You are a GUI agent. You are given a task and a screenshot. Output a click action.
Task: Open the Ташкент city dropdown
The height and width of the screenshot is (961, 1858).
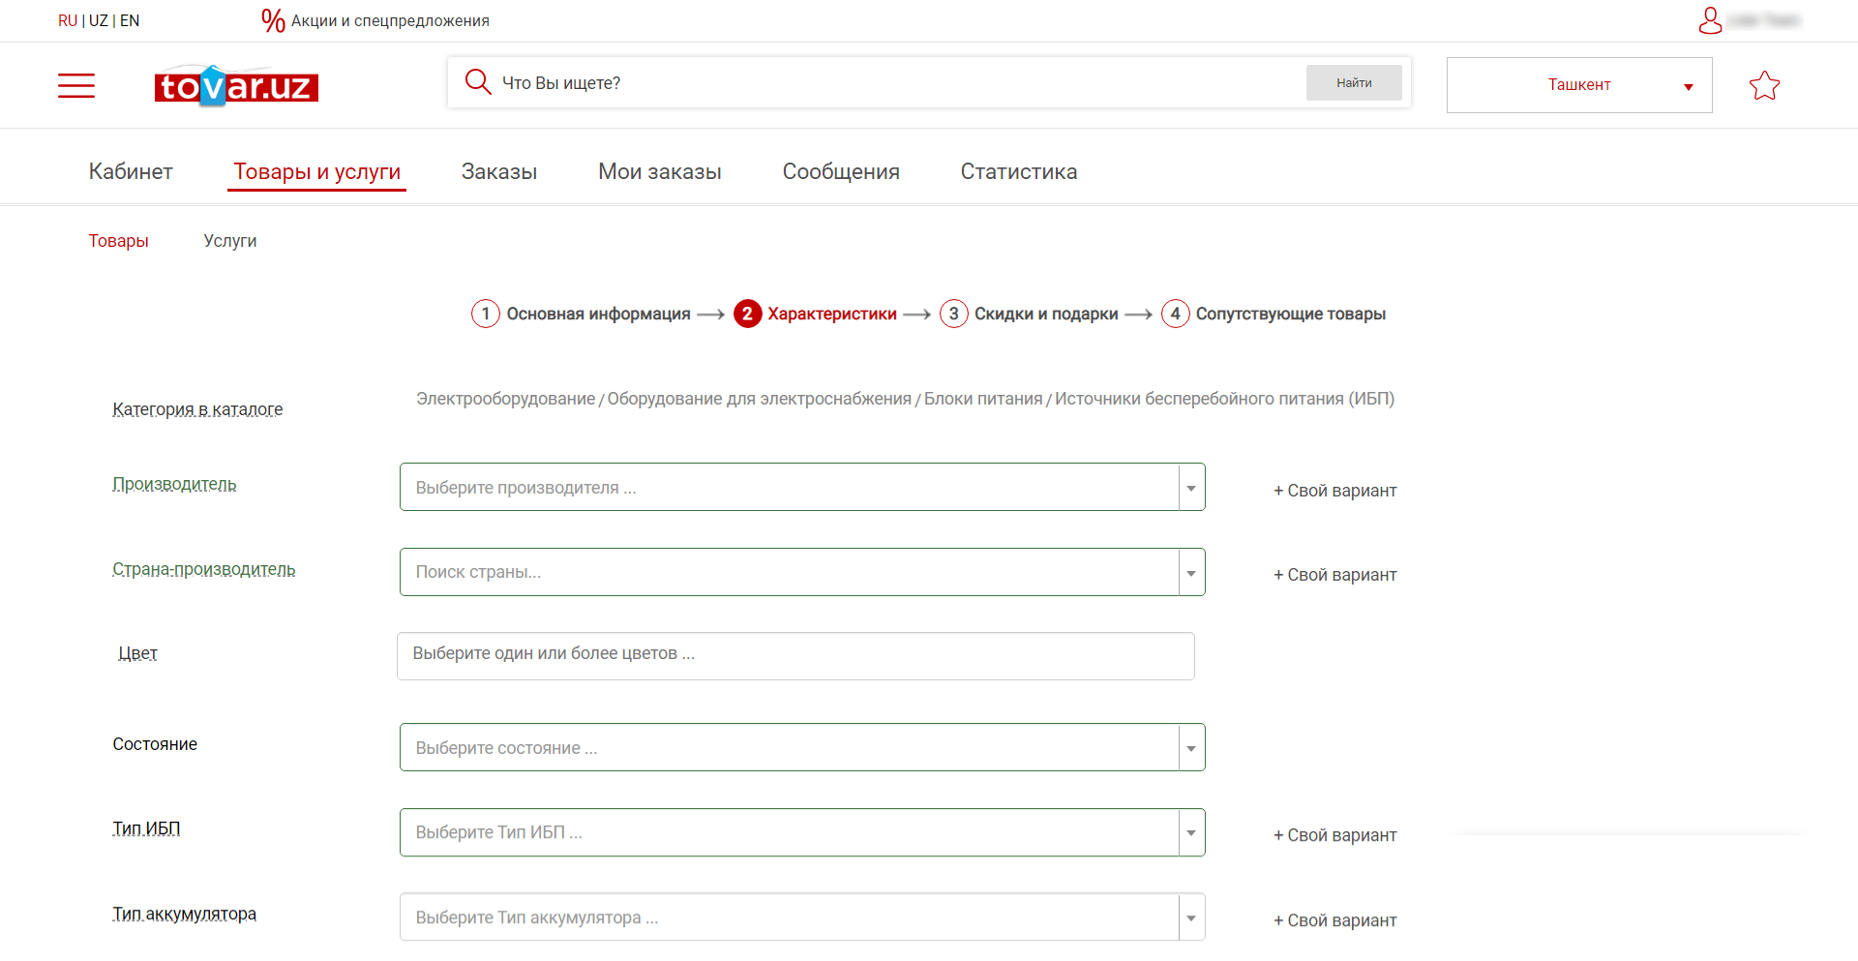pyautogui.click(x=1579, y=85)
